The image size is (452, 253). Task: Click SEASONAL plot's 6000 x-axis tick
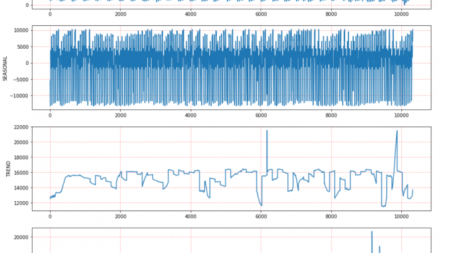(261, 115)
